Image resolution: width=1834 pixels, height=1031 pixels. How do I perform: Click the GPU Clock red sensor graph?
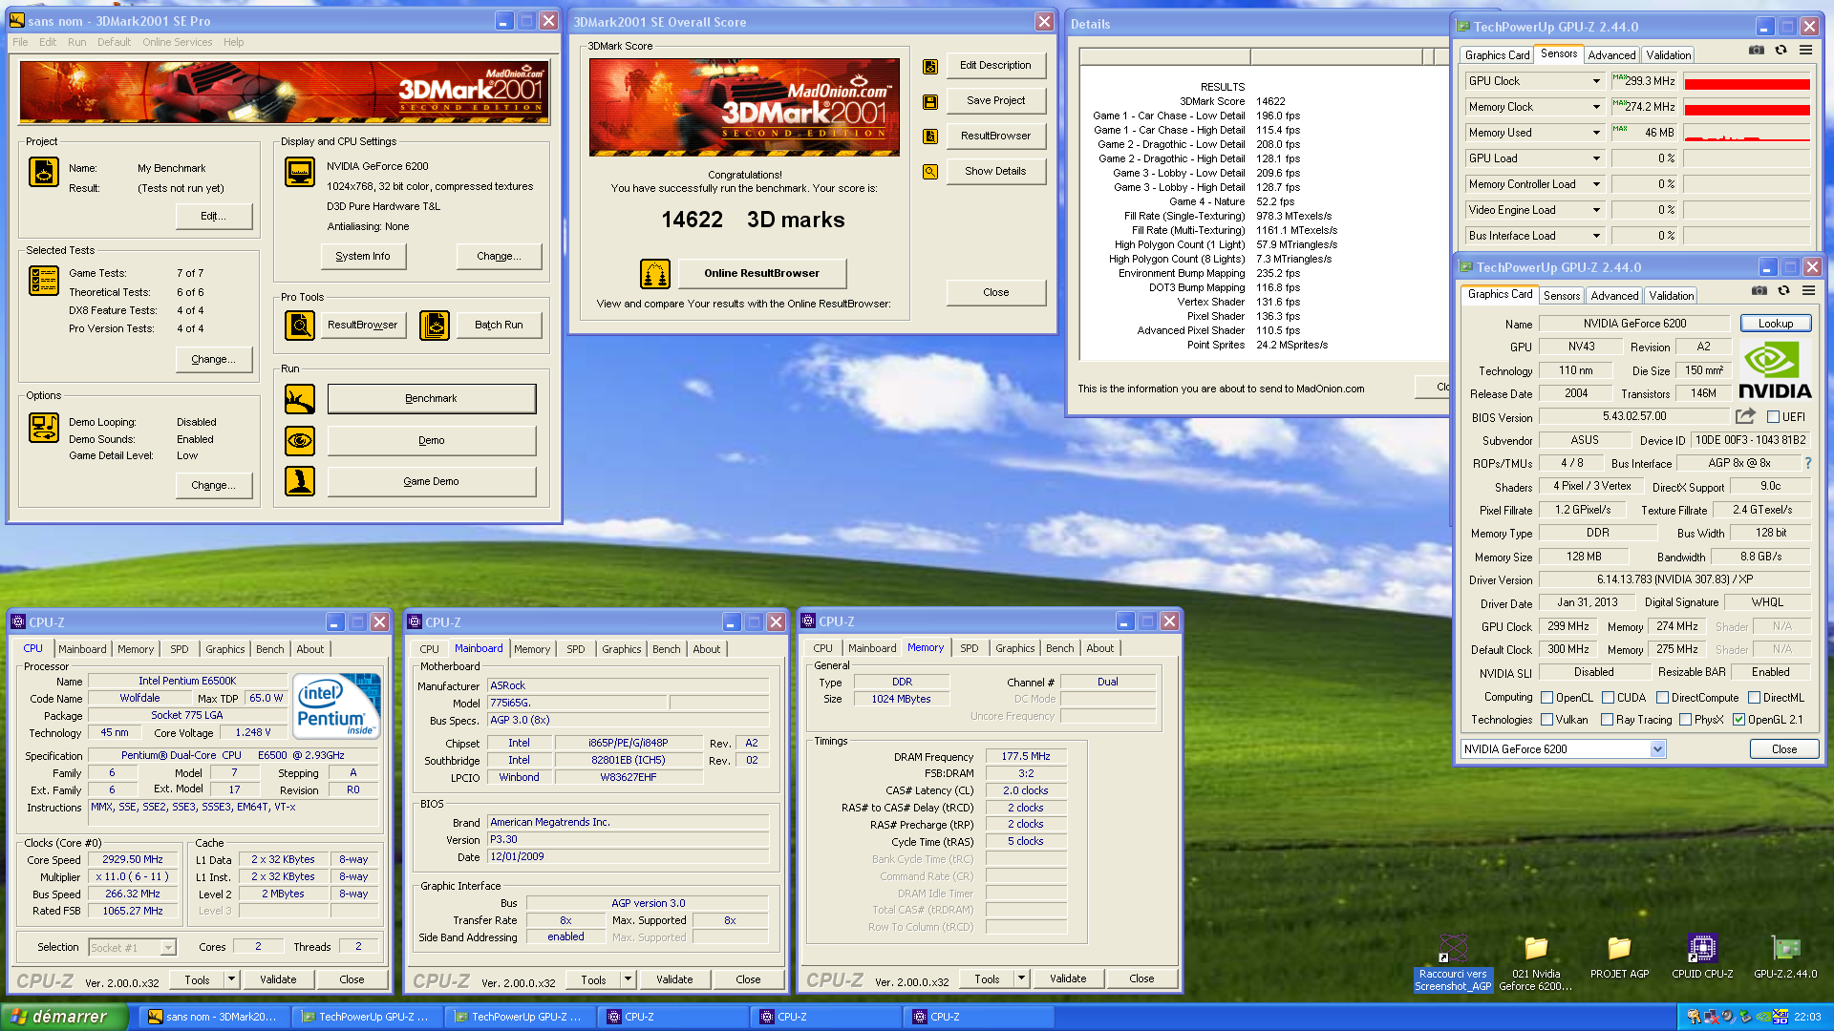click(1747, 81)
